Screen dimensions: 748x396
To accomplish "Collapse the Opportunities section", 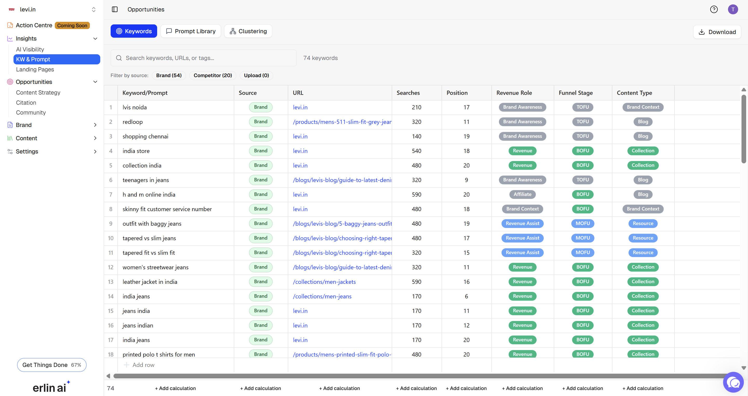I will 95,82.
